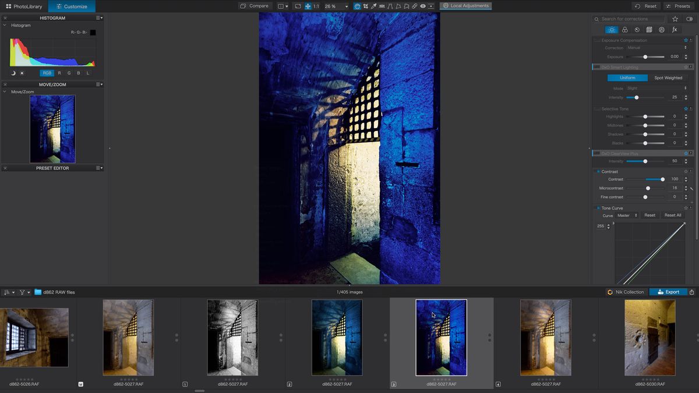Viewport: 699px width, 393px height.
Task: Show favorite corrections star filter
Action: 675,19
